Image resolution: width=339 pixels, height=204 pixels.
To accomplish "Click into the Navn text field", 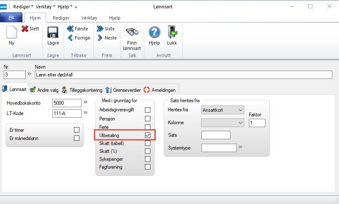I will [183, 75].
